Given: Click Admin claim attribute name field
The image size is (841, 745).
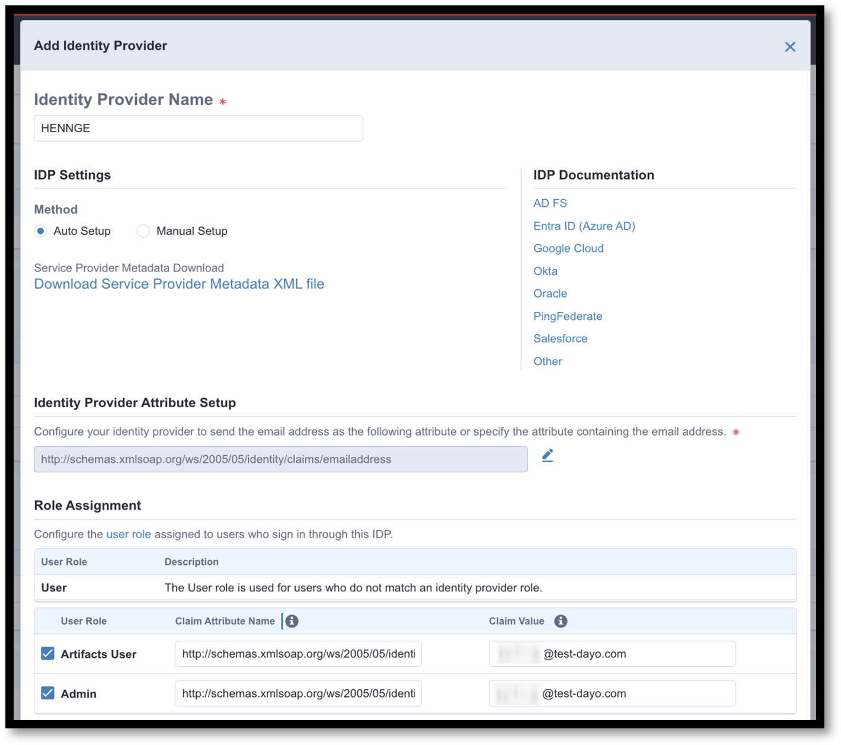Looking at the screenshot, I should pyautogui.click(x=298, y=693).
